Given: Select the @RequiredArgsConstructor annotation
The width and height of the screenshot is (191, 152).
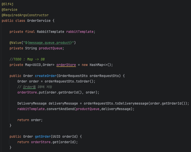Looking at the screenshot, I should 25,15.
